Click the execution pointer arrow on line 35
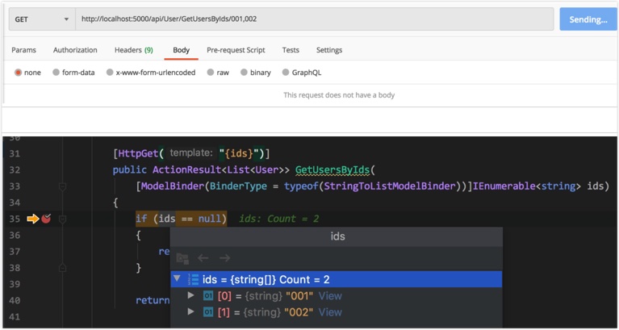Screen dimensions: 619x330 (33, 219)
